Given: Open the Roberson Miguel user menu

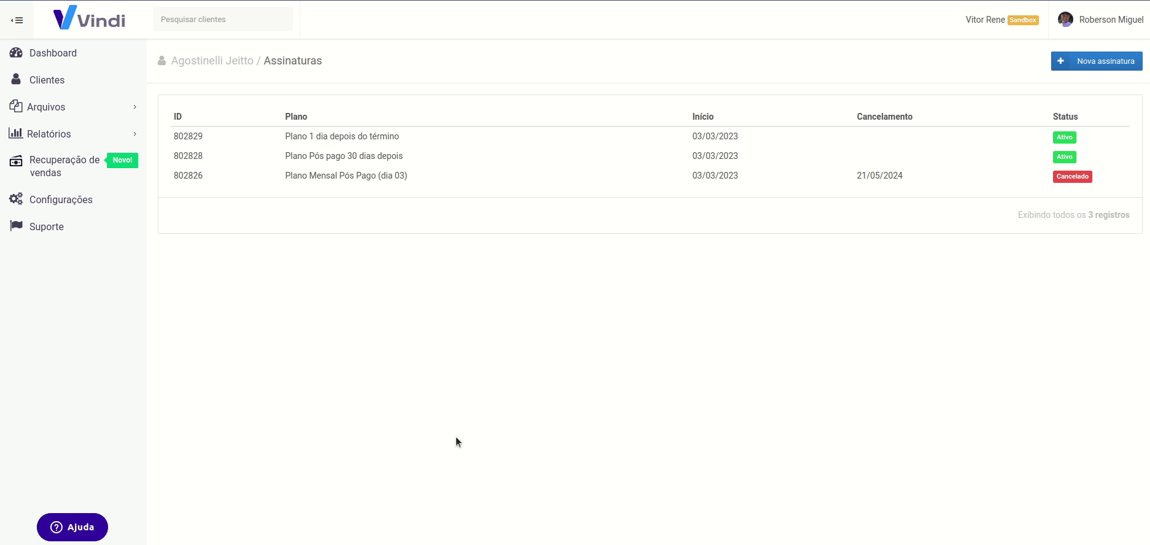Looking at the screenshot, I should tap(1100, 20).
